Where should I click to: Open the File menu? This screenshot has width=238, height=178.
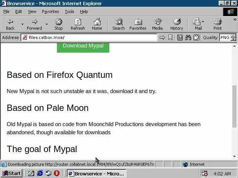(6, 11)
